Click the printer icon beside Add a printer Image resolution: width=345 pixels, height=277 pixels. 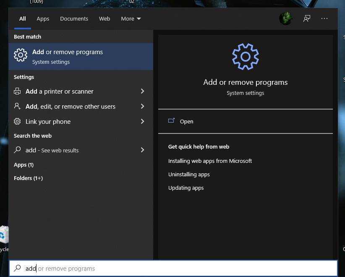(x=18, y=91)
